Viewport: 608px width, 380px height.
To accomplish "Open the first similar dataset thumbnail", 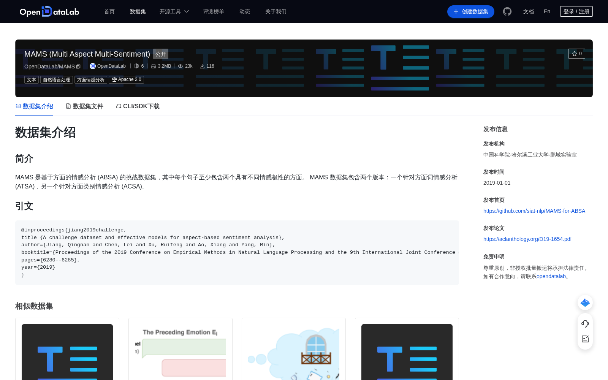I will click(x=67, y=352).
